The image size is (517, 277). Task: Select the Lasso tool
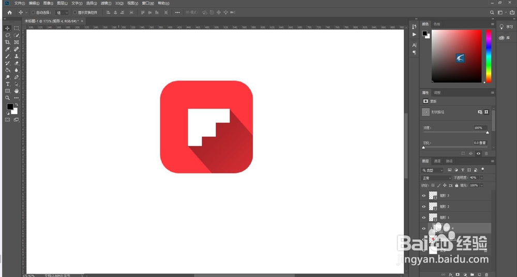tap(7, 35)
